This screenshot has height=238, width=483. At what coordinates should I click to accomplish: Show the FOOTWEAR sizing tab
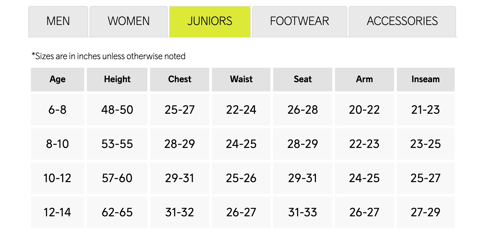(299, 21)
